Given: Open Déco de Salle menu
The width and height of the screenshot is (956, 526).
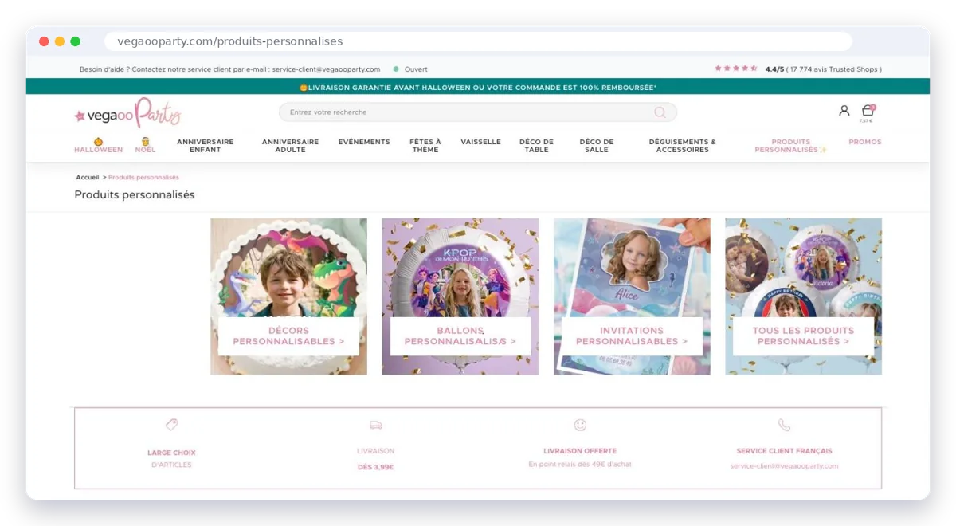Looking at the screenshot, I should click(597, 146).
